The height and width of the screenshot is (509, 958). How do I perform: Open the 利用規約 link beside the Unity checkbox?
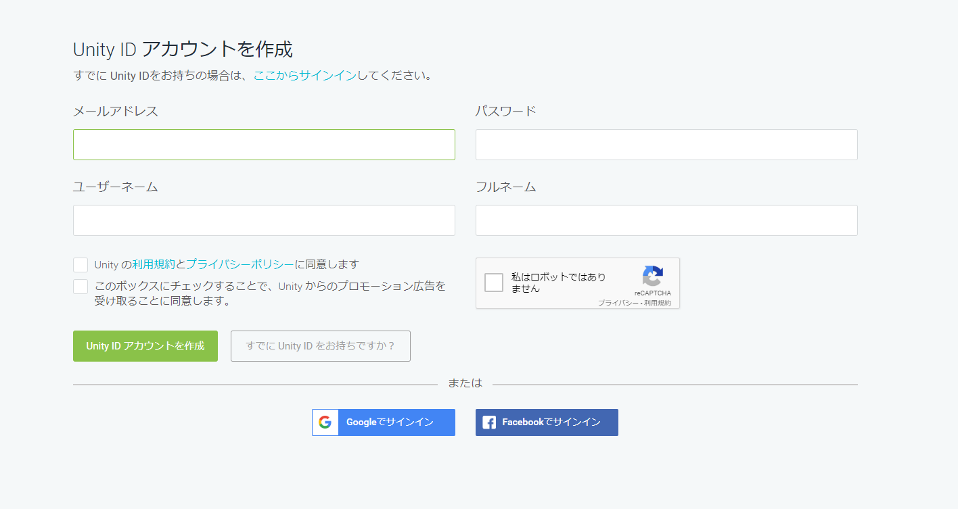coord(154,264)
